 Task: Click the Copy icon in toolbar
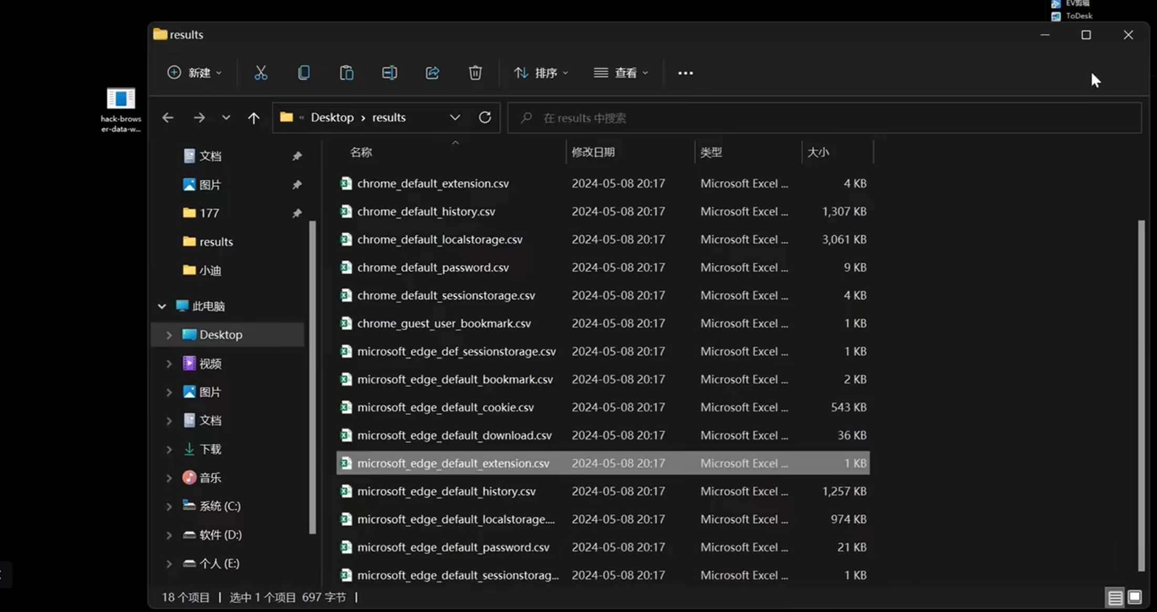pos(304,72)
